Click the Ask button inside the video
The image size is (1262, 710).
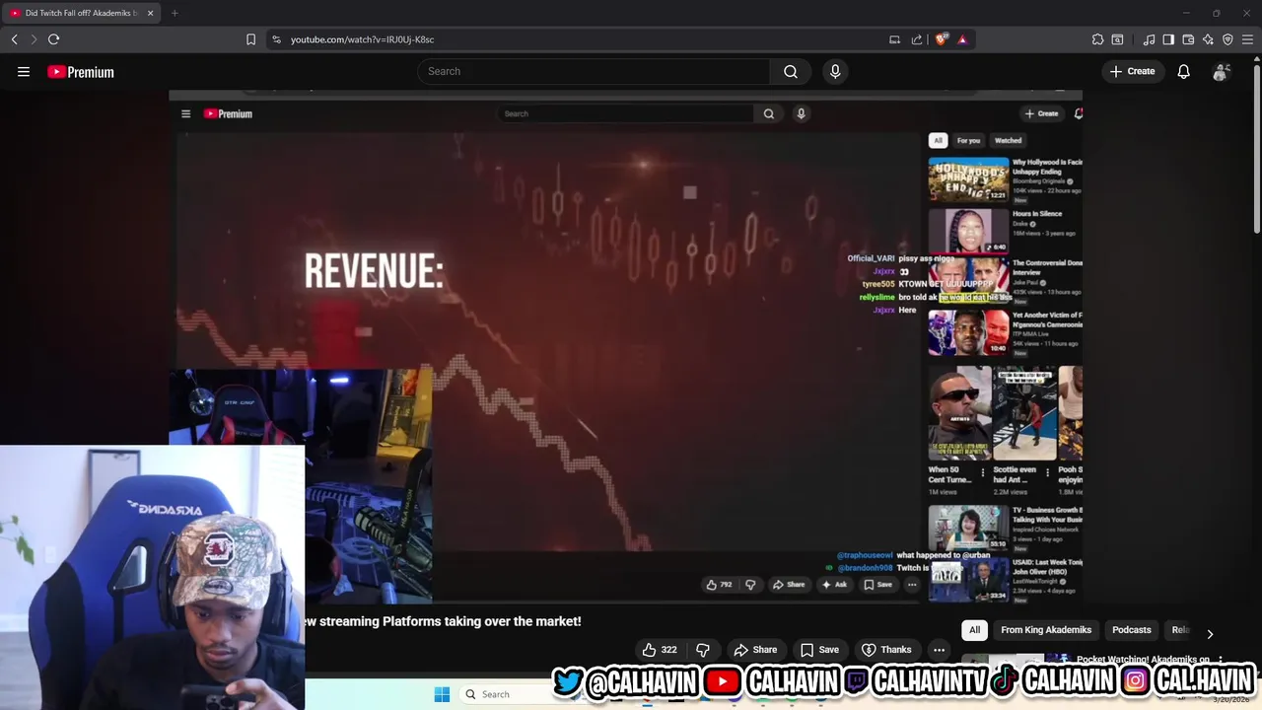point(834,585)
